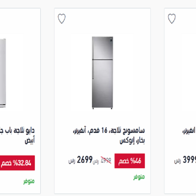Viewport: 196px width, 196px height.
Task: Open the 'دايو ثلاجة باب' product title
Action: [17, 131]
